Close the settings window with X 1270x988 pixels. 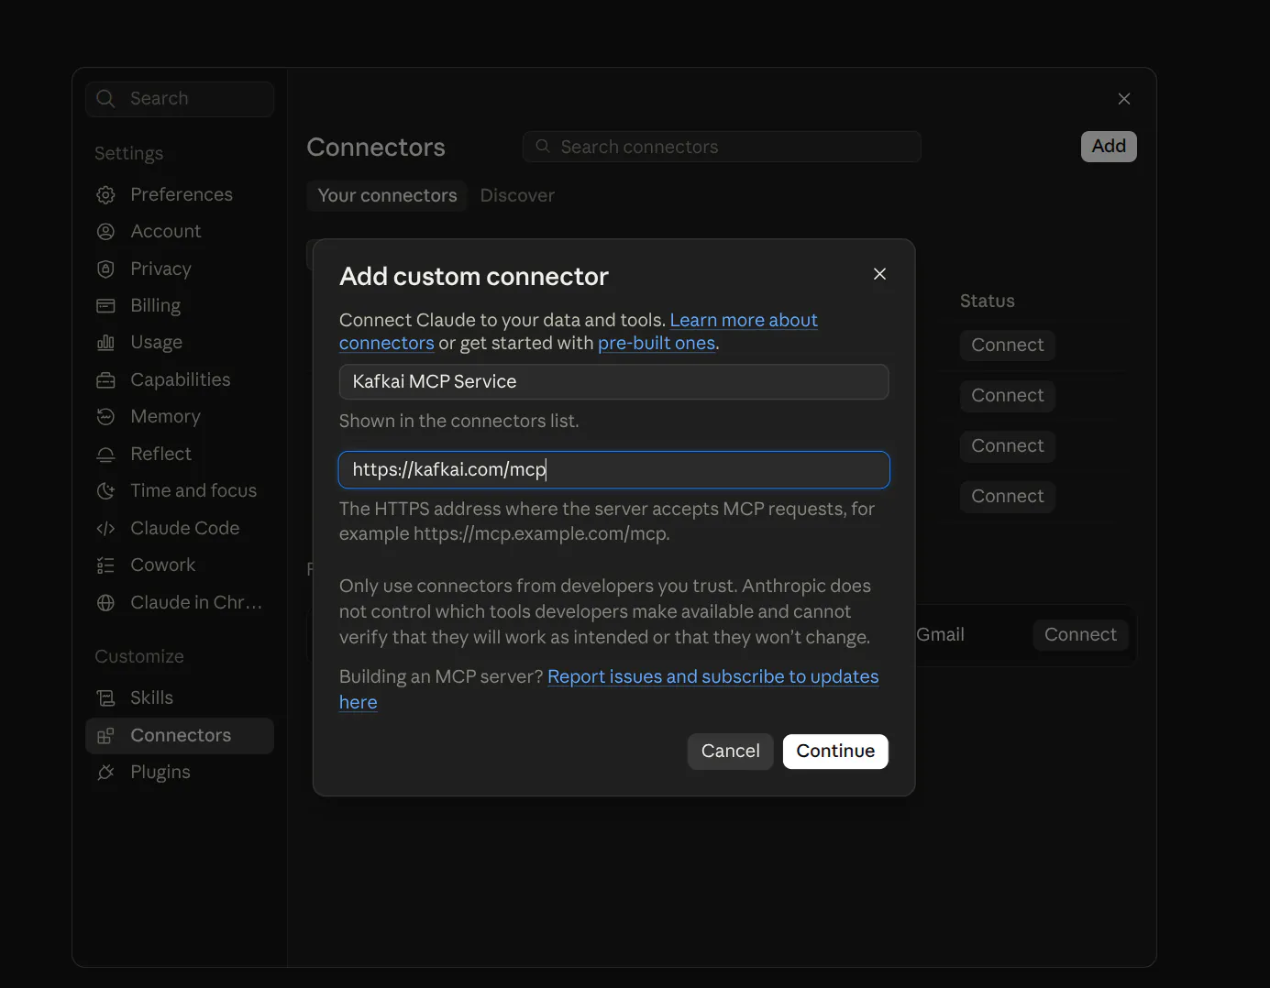coord(1124,98)
